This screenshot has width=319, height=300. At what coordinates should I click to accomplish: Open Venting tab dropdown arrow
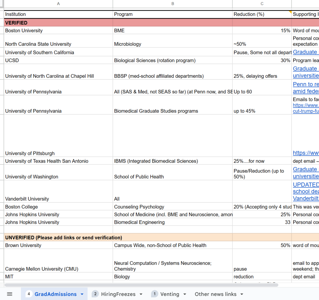tap(185, 294)
